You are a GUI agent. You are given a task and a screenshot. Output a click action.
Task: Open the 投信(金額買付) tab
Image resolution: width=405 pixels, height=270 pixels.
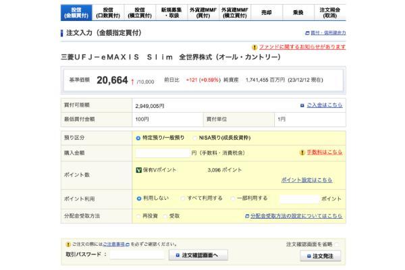[76, 13]
